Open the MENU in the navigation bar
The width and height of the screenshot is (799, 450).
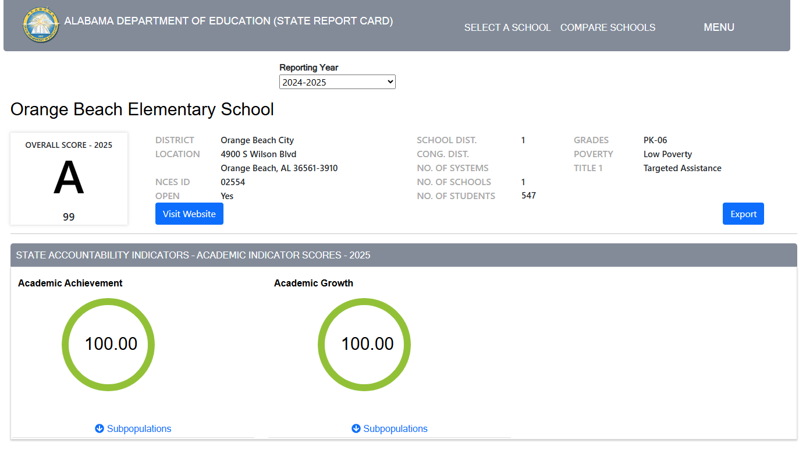719,27
